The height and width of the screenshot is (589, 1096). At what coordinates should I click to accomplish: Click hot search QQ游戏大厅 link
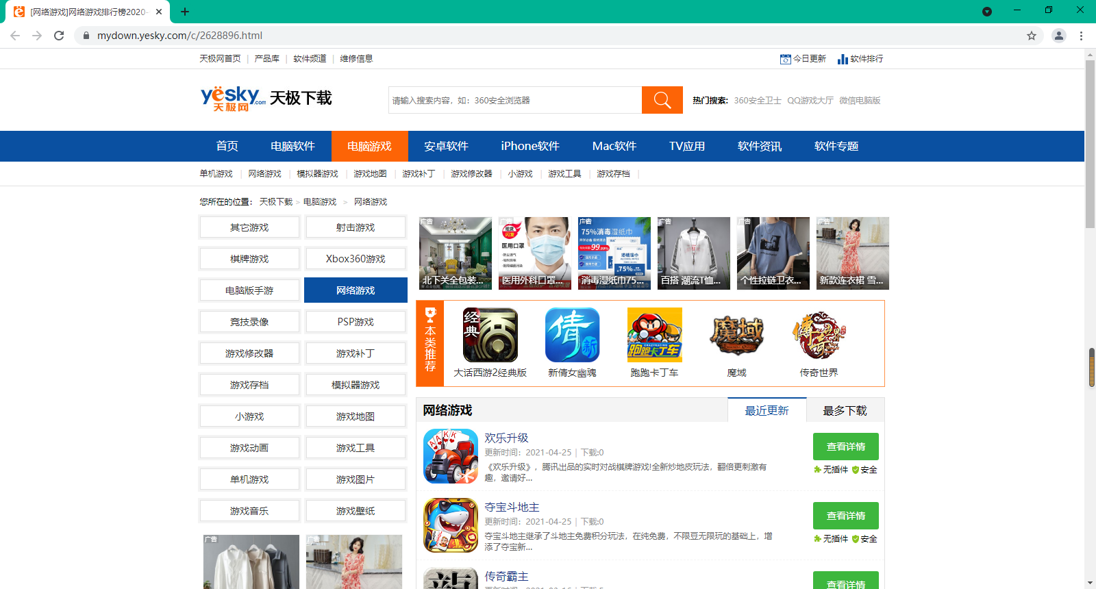tap(810, 101)
